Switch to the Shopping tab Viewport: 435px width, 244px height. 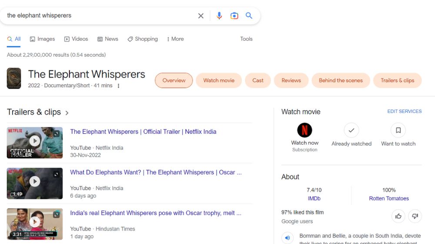143,39
